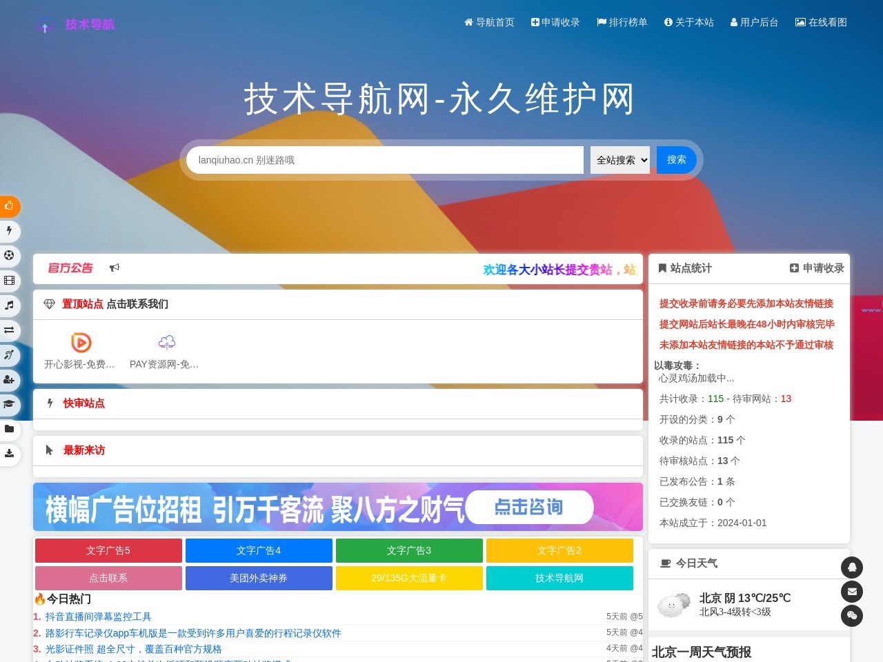This screenshot has width=883, height=662.
Task: Click the red 文字广告5 ad button
Action: [108, 550]
